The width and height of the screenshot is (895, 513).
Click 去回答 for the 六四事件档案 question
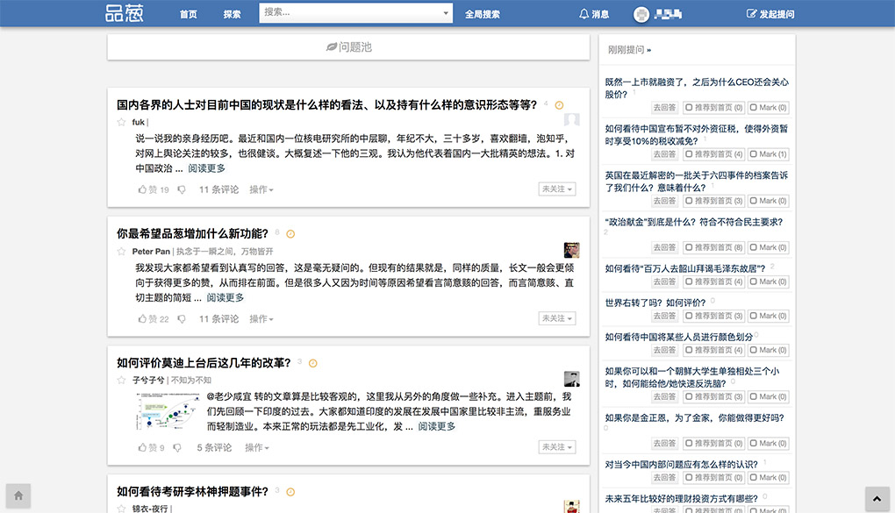664,201
